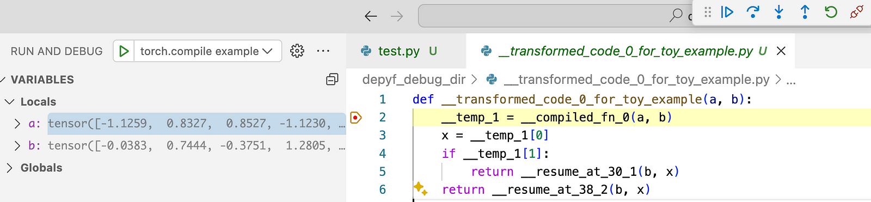871x202 pixels.
Task: Expand variable a tensor
Action: coord(17,124)
